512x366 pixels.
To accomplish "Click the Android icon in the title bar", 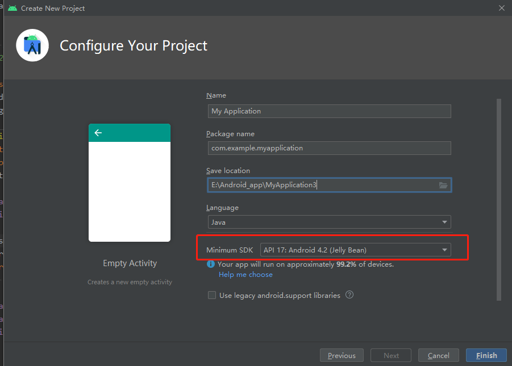I will point(13,8).
